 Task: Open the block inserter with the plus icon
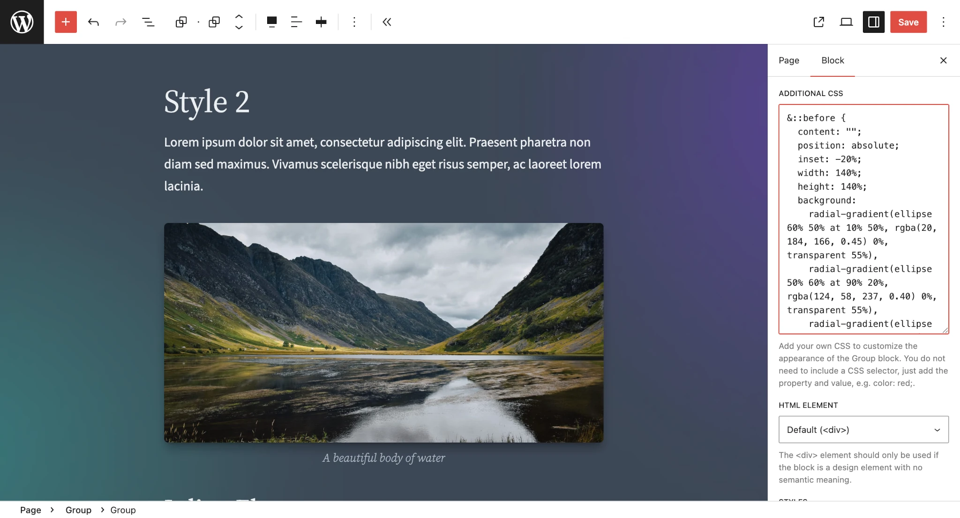coord(66,22)
